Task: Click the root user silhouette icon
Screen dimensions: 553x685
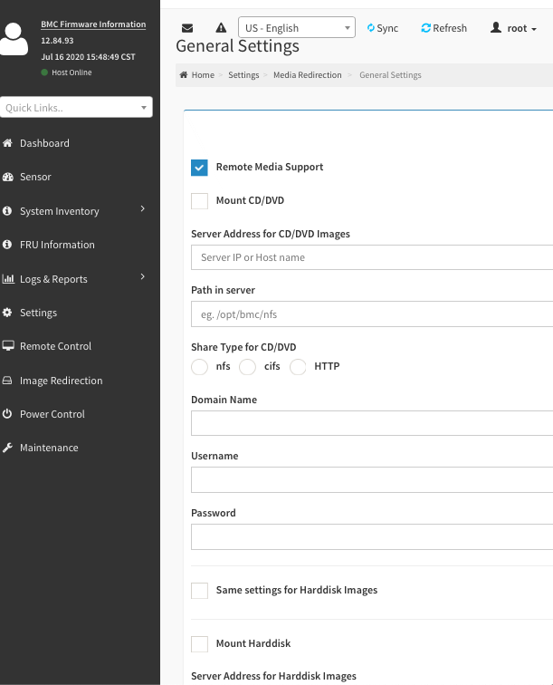Action: [x=496, y=27]
